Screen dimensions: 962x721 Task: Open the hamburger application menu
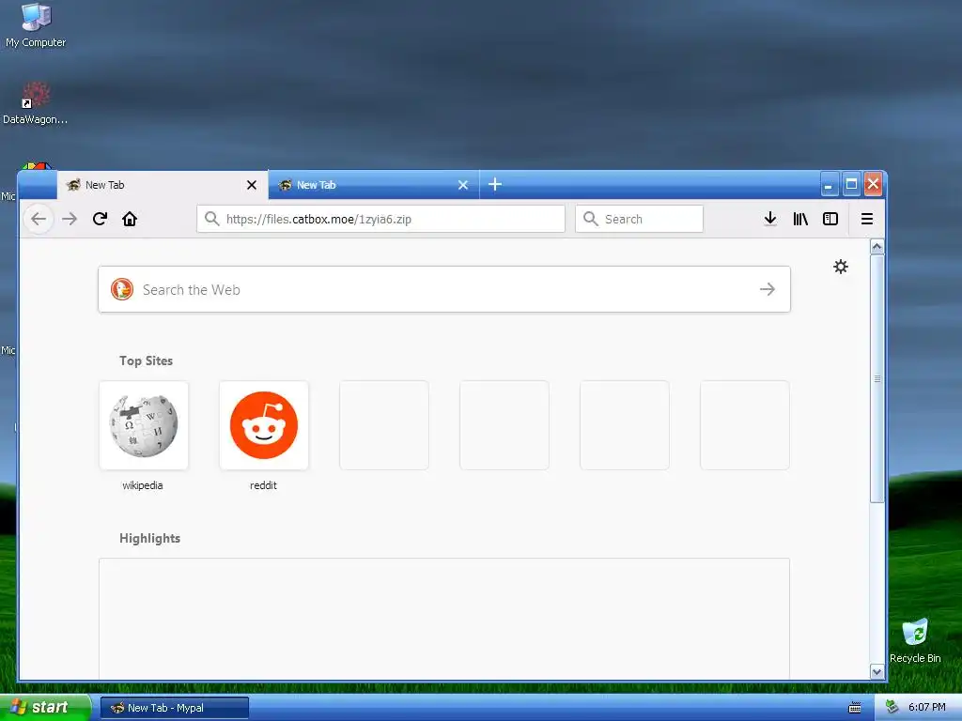pyautogui.click(x=867, y=219)
